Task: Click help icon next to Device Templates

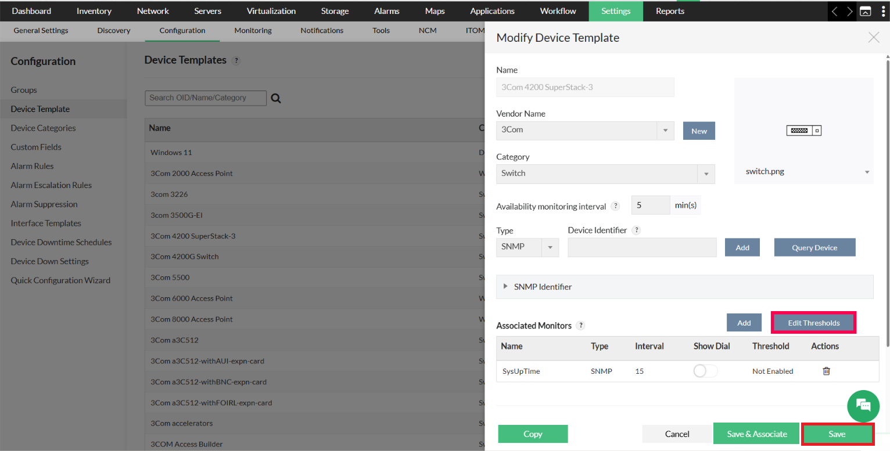Action: tap(236, 60)
